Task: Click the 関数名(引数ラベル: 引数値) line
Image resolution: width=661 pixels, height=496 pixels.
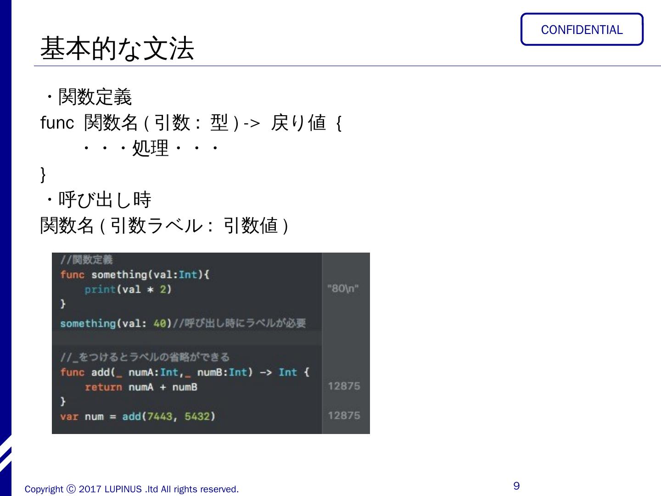Action: tap(164, 225)
